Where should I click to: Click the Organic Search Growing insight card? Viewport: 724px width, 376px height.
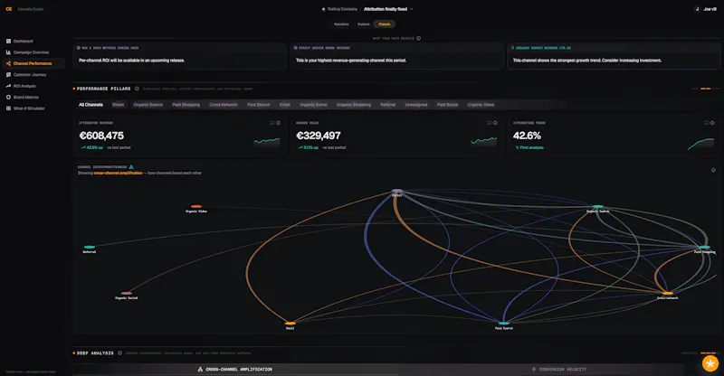[614, 56]
